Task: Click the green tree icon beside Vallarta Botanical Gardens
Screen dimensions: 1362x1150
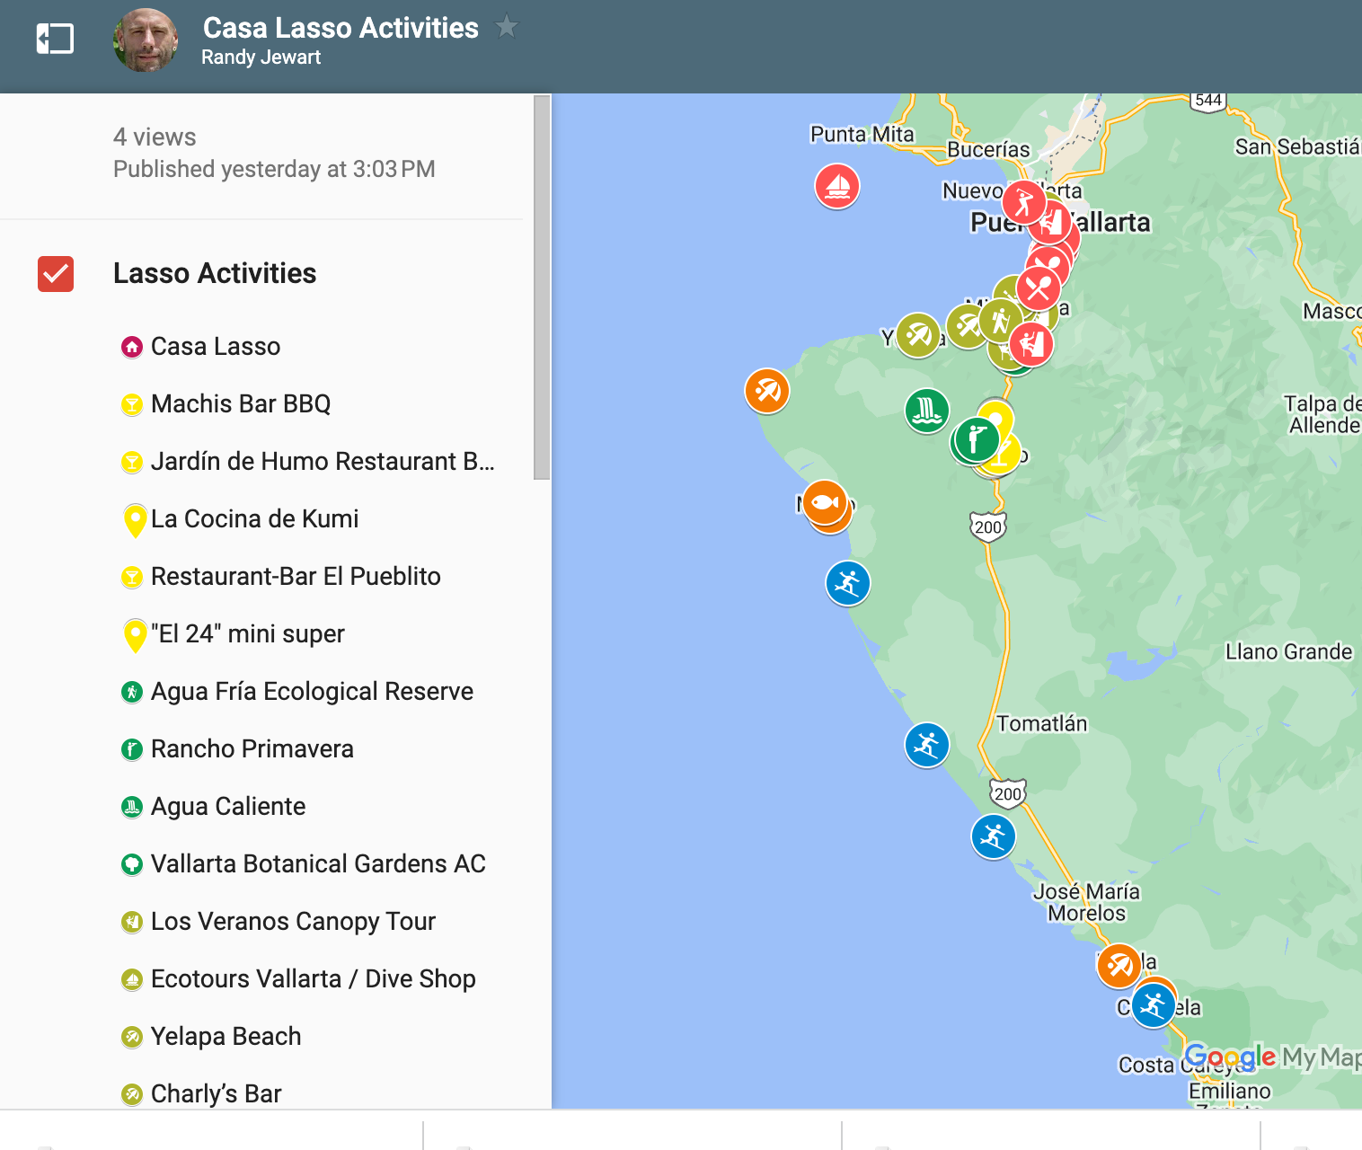Action: (x=132, y=864)
